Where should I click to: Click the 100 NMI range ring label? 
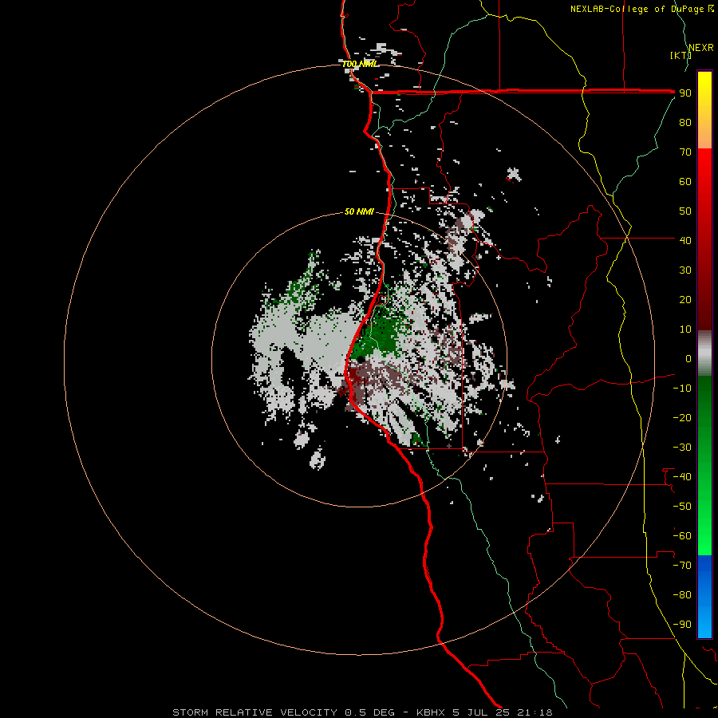coord(360,64)
